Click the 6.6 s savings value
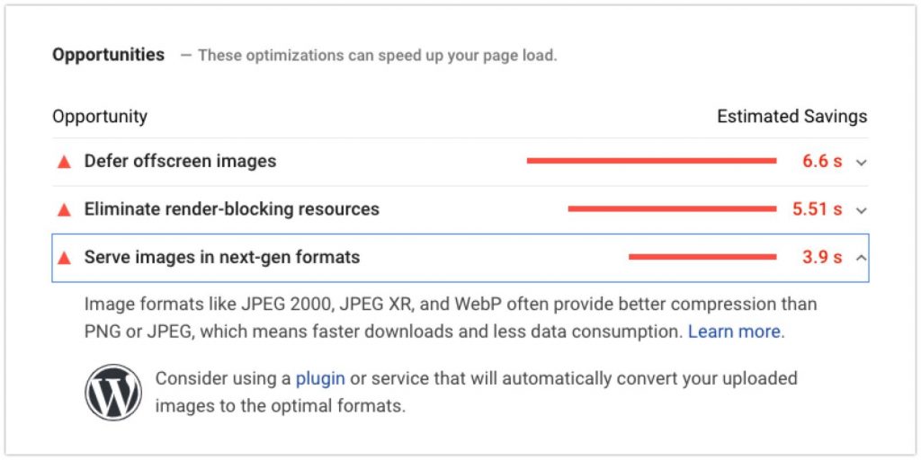This screenshot has height=460, width=921. 822,162
